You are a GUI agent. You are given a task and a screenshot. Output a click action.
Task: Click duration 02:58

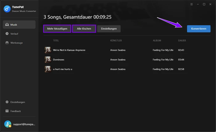181,69
